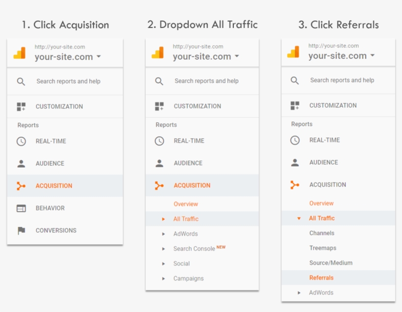
Task: Click Customization grid icon in second panel
Action: pos(159,106)
